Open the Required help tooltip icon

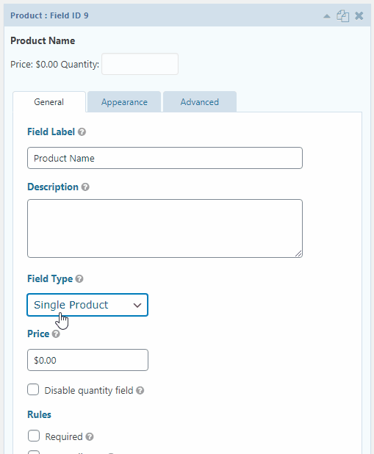coord(90,436)
